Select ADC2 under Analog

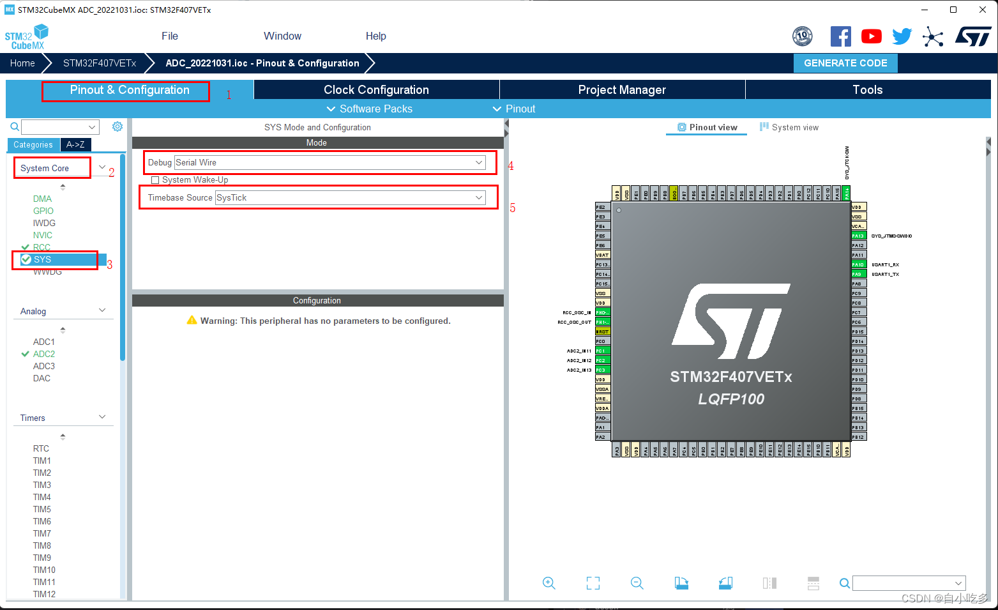tap(44, 354)
